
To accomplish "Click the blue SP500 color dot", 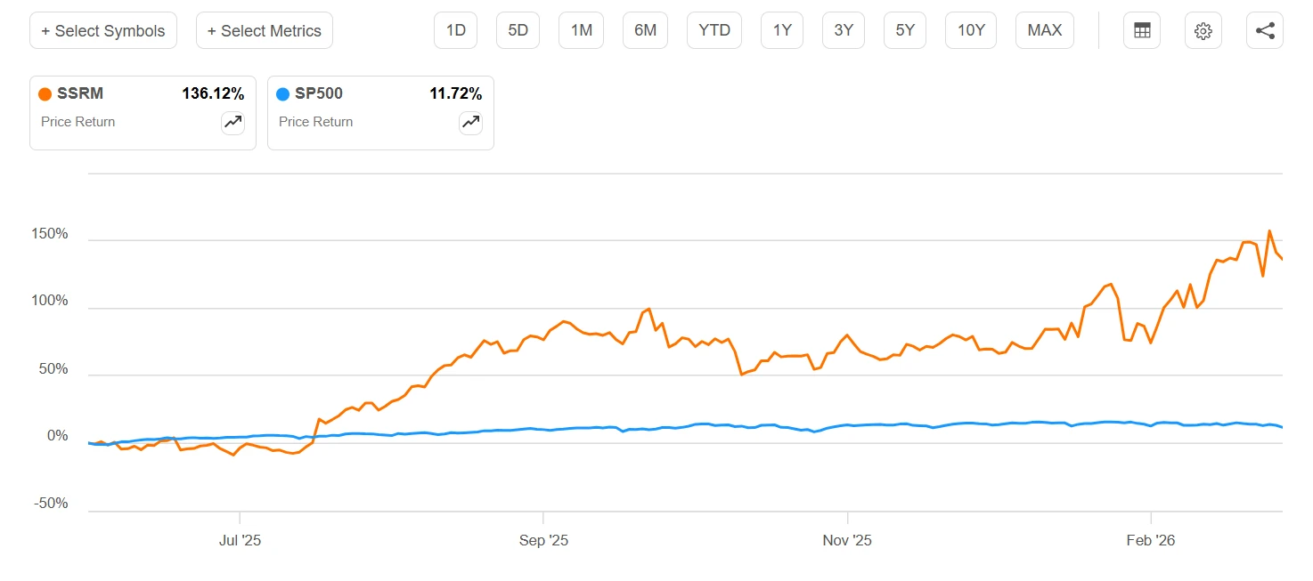I will [x=282, y=94].
